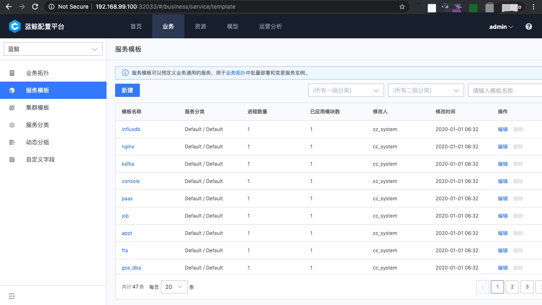This screenshot has width=542, height=305.
Task: Click 编辑 for the influxdb row
Action: 503,129
